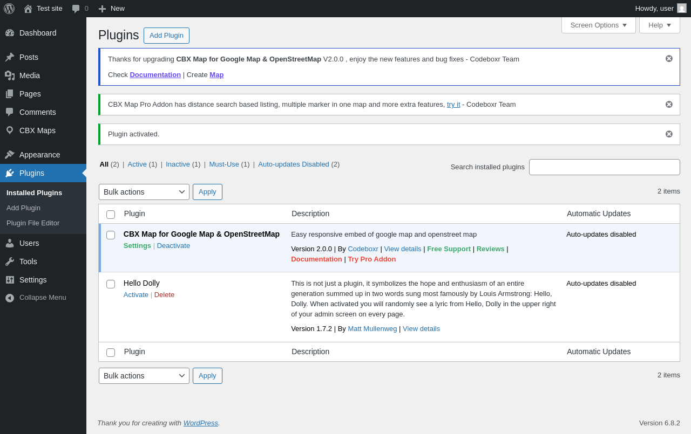Open Add Plugin in the sidebar submenu
The image size is (691, 434).
point(23,208)
